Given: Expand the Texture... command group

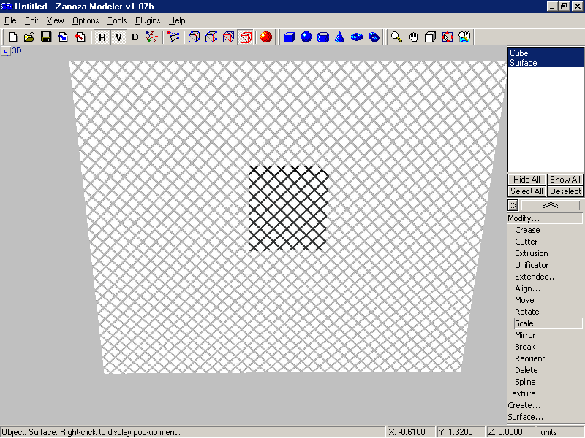Looking at the screenshot, I should click(x=526, y=393).
